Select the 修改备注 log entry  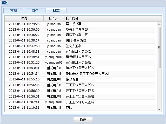pyautogui.click(x=72, y=79)
